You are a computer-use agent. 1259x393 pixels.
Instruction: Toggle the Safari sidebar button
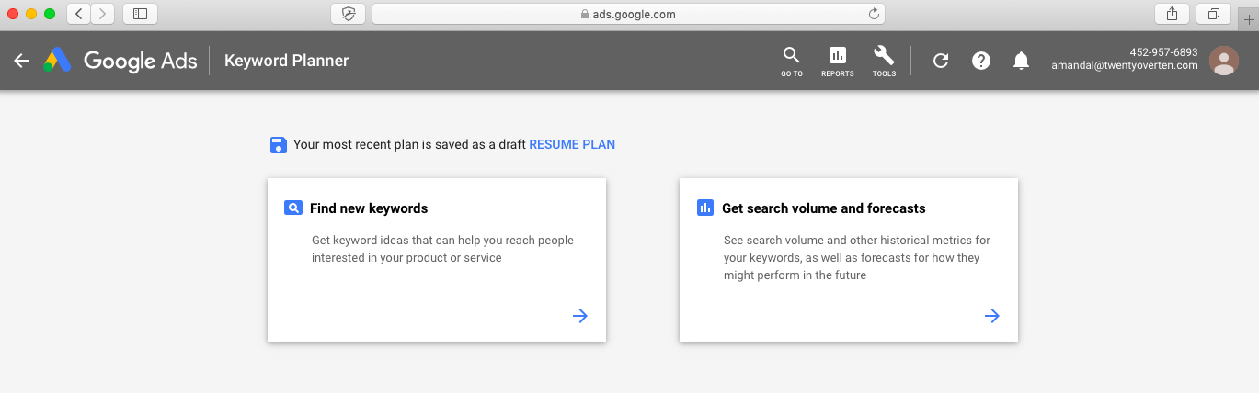coord(140,14)
